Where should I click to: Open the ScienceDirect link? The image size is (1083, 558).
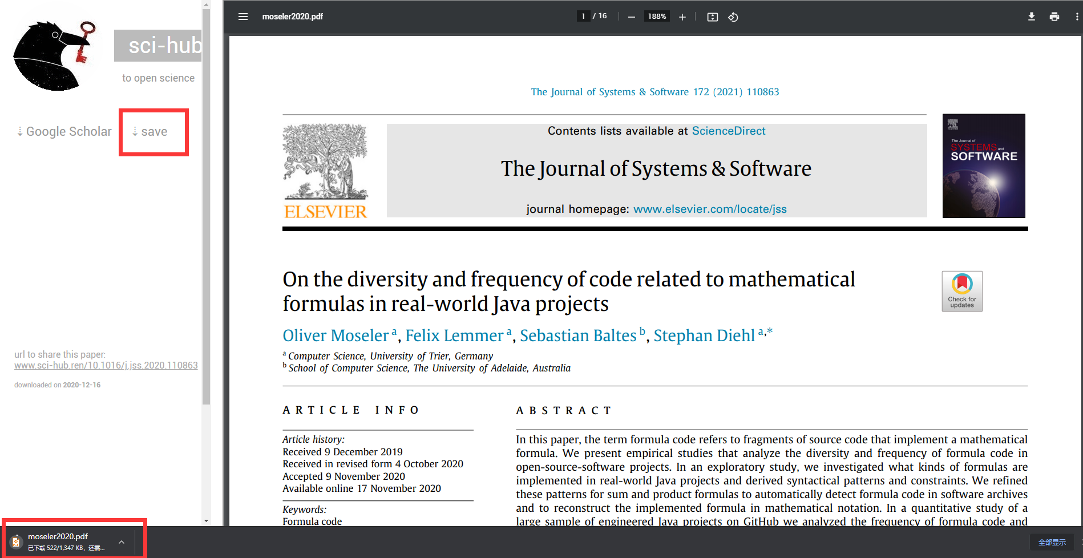(729, 131)
